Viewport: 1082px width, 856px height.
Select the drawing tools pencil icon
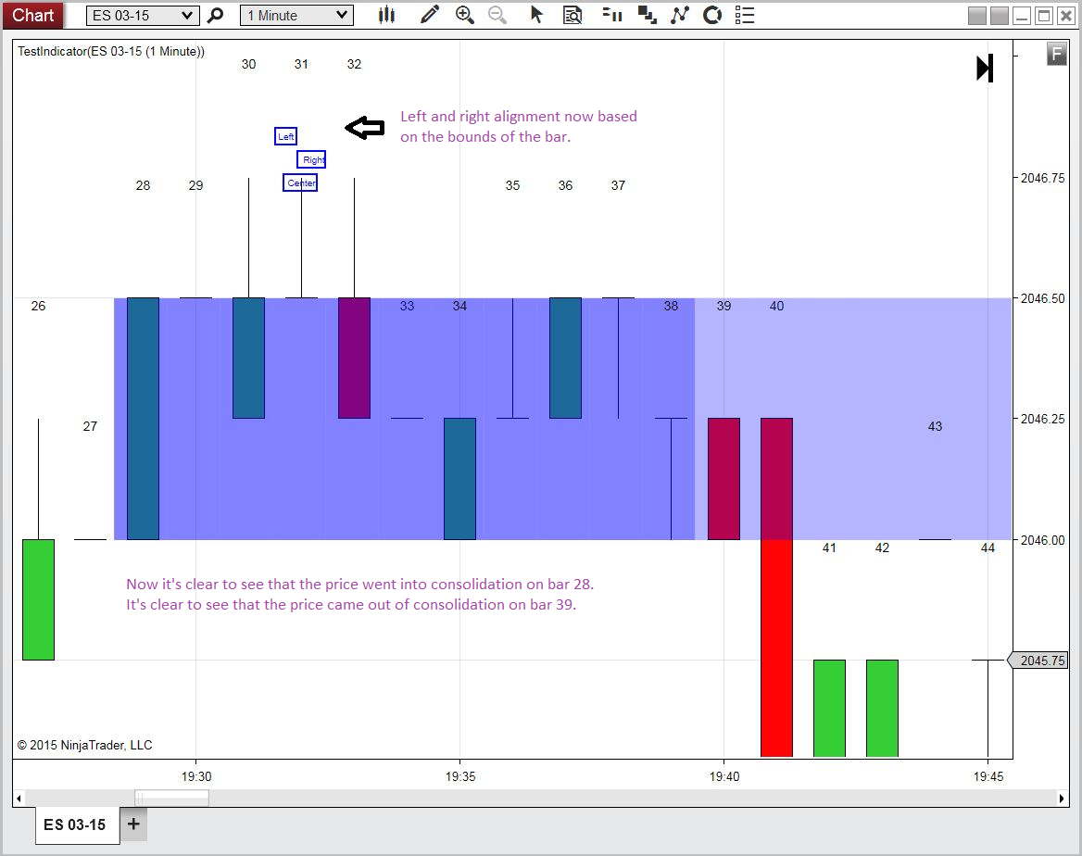(x=429, y=15)
